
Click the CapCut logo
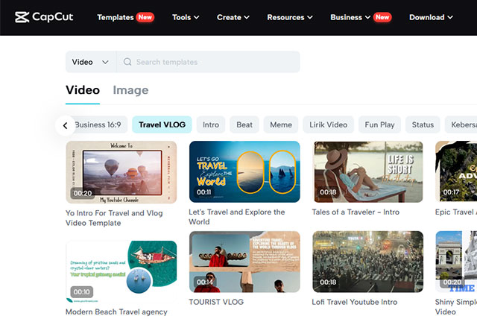(x=44, y=17)
